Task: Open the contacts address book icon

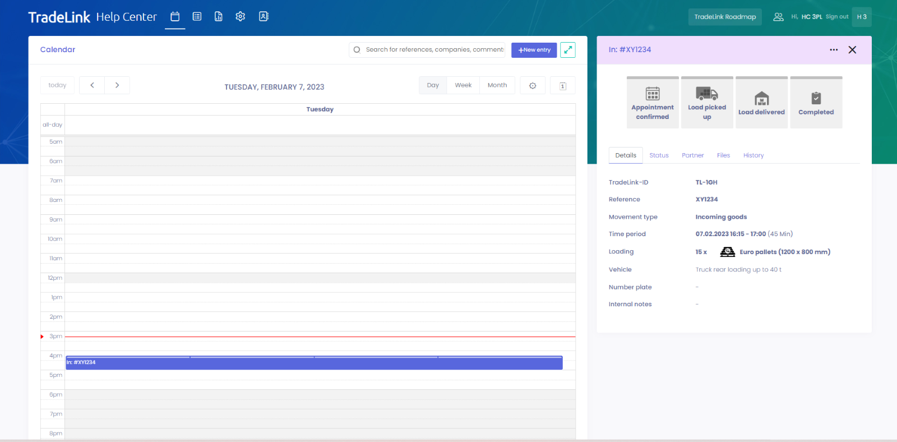Action: point(263,17)
